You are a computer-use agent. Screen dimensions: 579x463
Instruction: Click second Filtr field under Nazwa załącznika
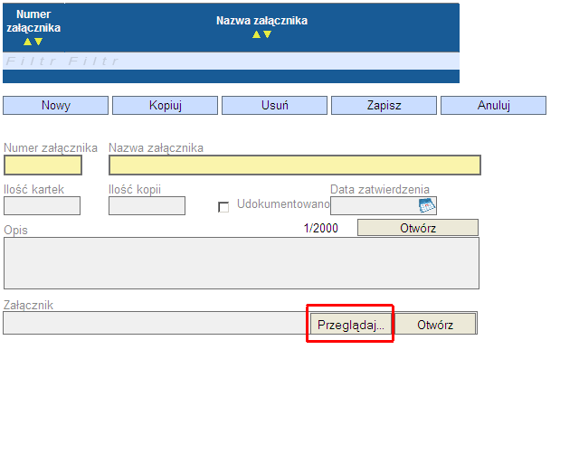coord(93,61)
